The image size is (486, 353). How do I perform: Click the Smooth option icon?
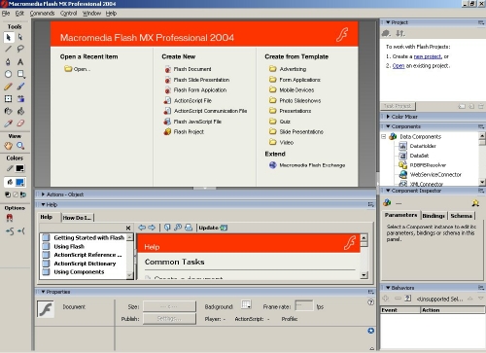[x=10, y=231]
